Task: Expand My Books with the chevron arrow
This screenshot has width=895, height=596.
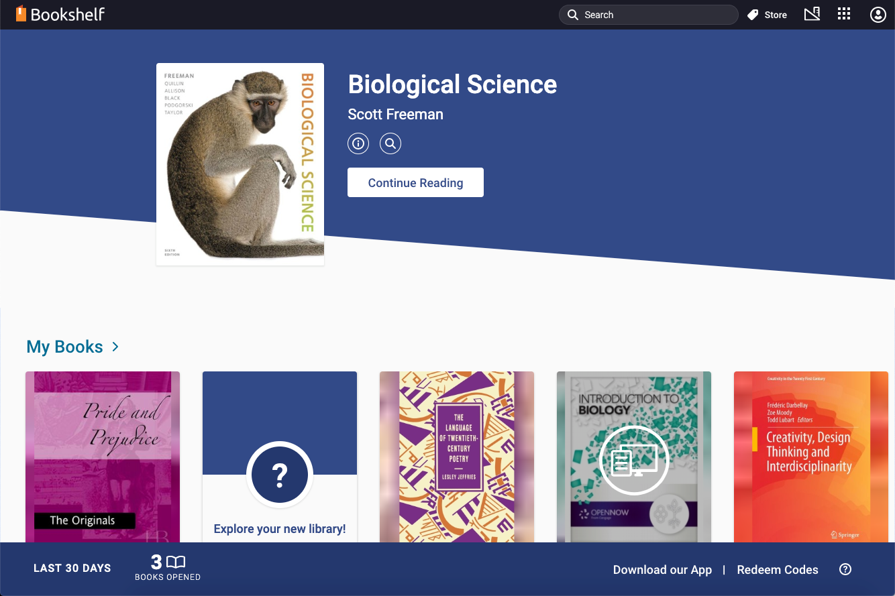Action: click(x=115, y=347)
